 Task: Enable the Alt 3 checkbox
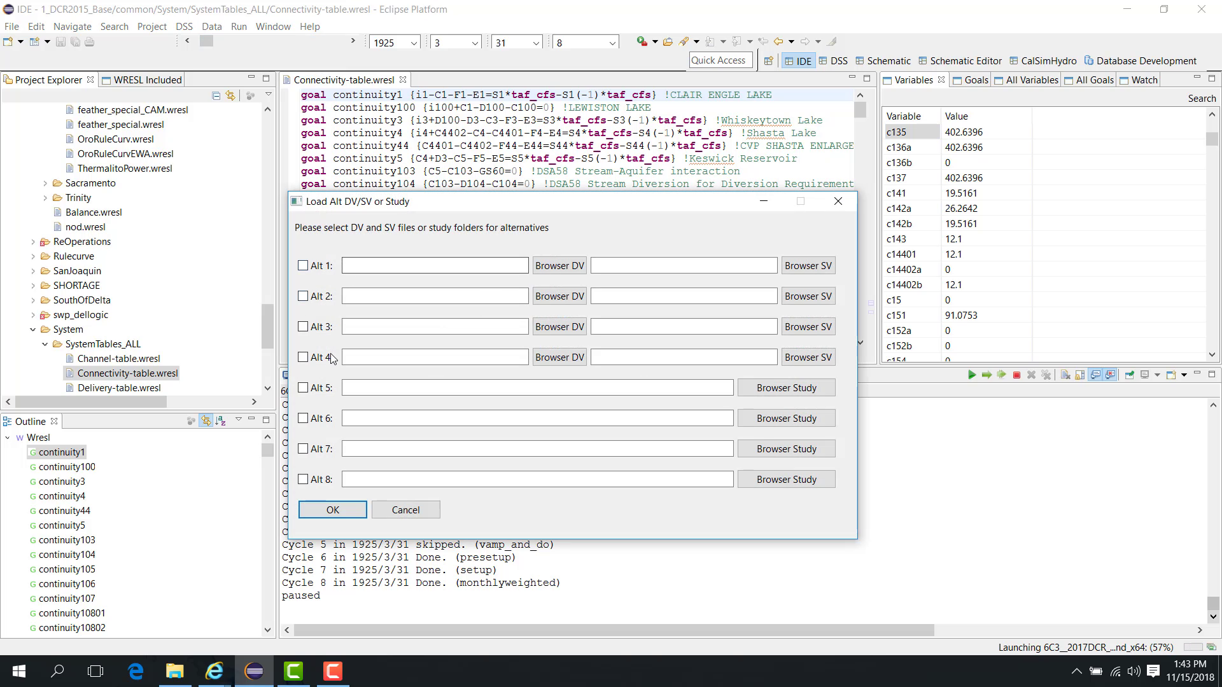coord(303,326)
